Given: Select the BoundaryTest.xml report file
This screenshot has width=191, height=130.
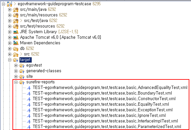Looking at the screenshot, I should pyautogui.click(x=102, y=93).
